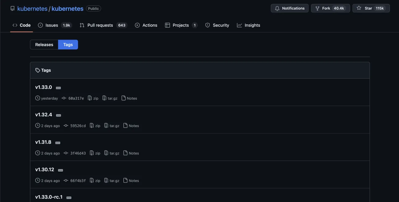
Task: Open the Projects tab
Action: 181,25
